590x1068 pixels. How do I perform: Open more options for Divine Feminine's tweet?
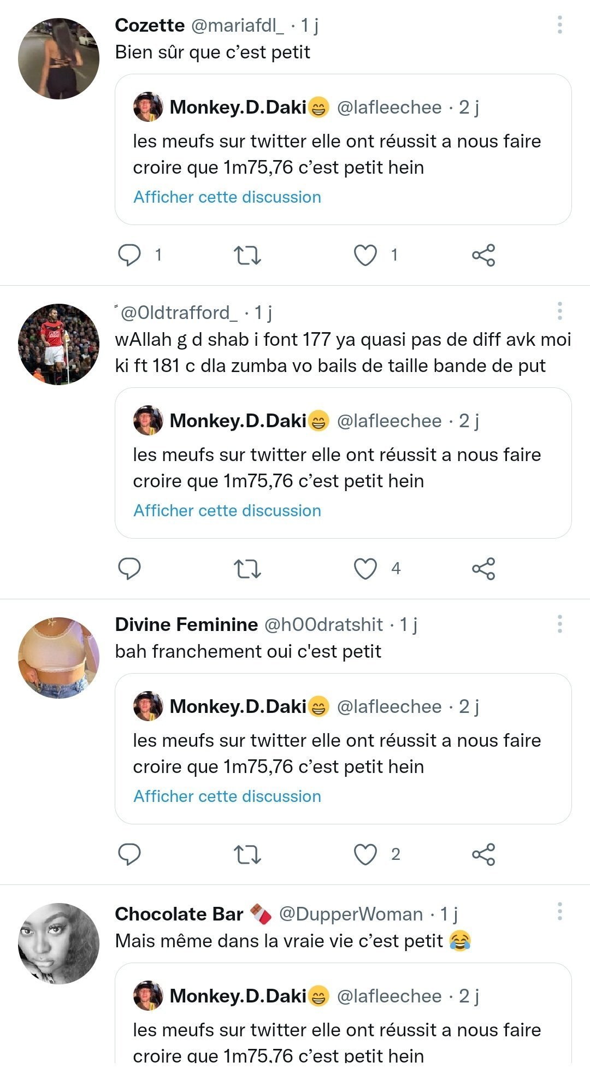(560, 624)
